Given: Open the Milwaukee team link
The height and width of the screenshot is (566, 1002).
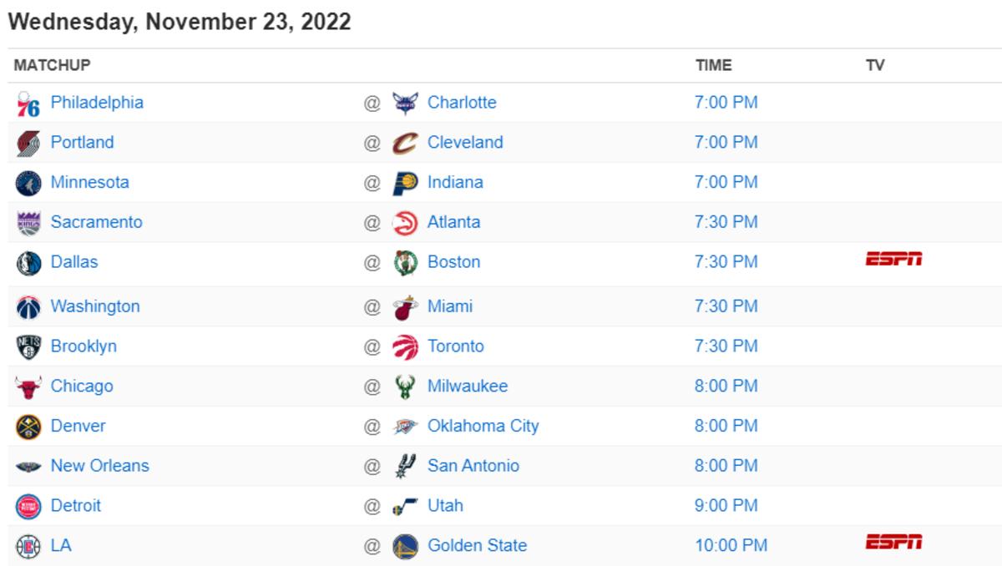Looking at the screenshot, I should coord(467,386).
